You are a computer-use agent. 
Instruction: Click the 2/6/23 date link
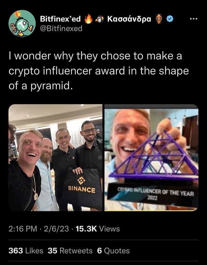pos(56,229)
